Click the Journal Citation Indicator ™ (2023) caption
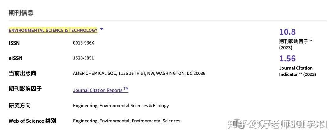Image resolution: width=336 pixels, height=138 pixels. (x=297, y=71)
